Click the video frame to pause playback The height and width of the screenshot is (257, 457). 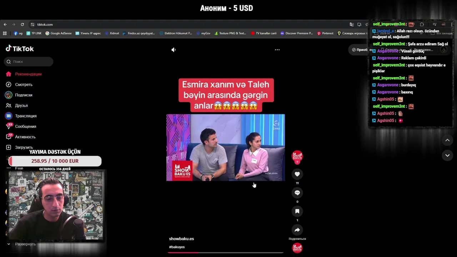(x=226, y=147)
